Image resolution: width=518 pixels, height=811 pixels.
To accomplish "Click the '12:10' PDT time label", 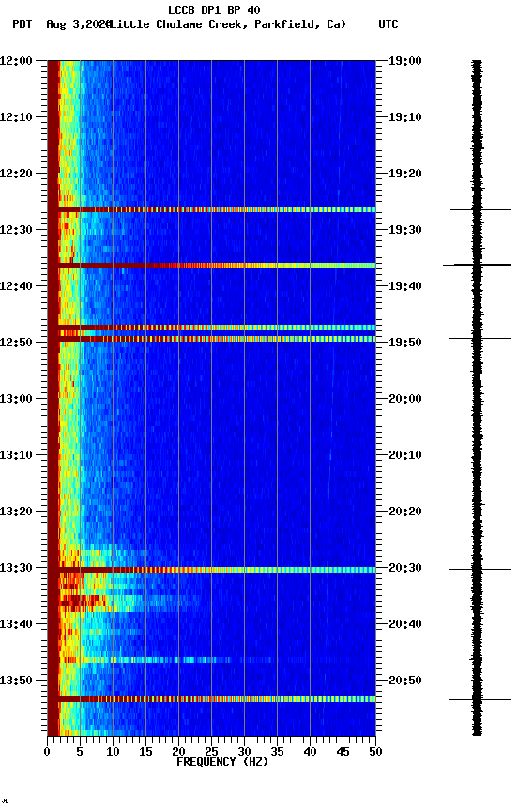I will click(16, 117).
